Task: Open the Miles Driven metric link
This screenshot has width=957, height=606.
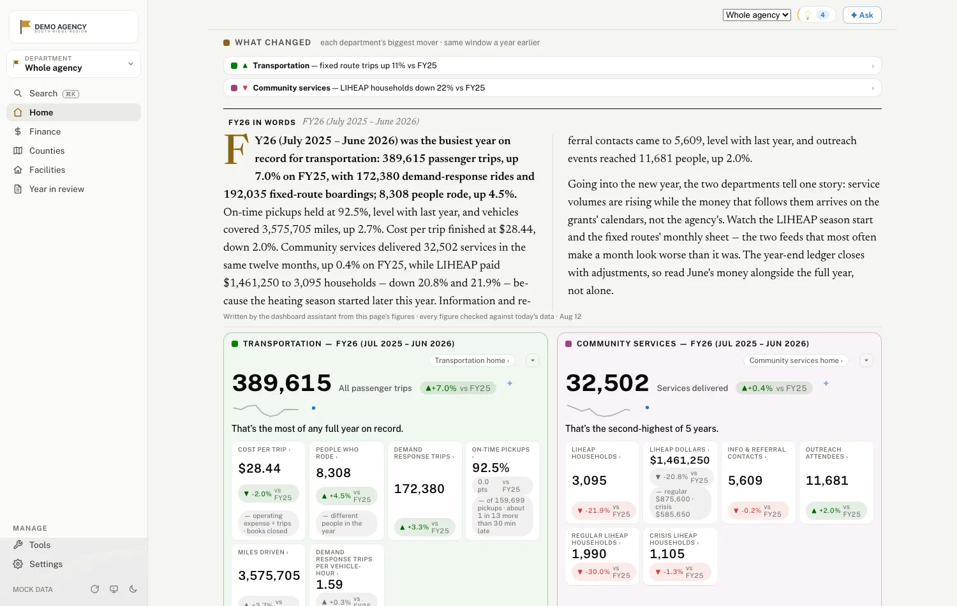Action: tap(263, 552)
